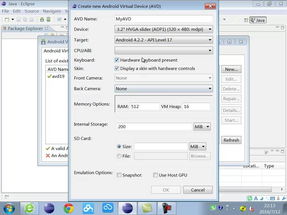Toggle Display a skin with hardware controls
The width and height of the screenshot is (287, 215).
(117, 68)
